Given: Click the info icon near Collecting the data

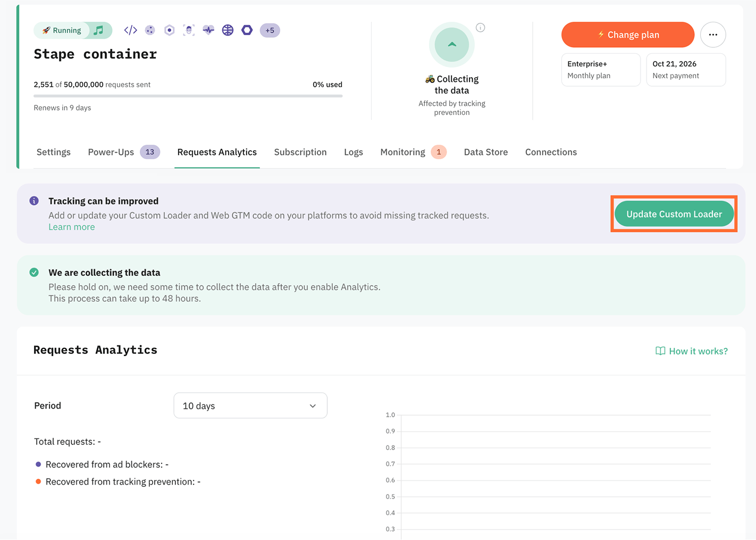Looking at the screenshot, I should tap(481, 28).
